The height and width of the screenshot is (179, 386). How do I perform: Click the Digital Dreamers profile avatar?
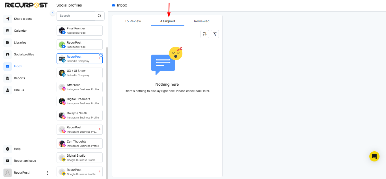(62, 101)
